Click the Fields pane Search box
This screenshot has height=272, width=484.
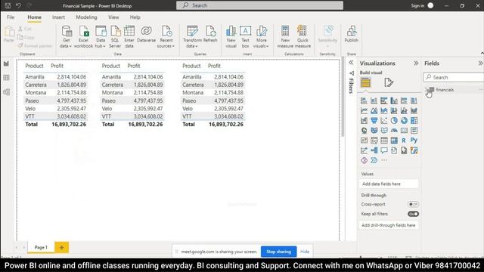pos(453,77)
